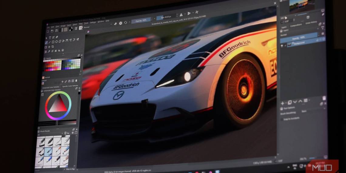
Task: Select the Crop tool
Action: coord(53,46)
